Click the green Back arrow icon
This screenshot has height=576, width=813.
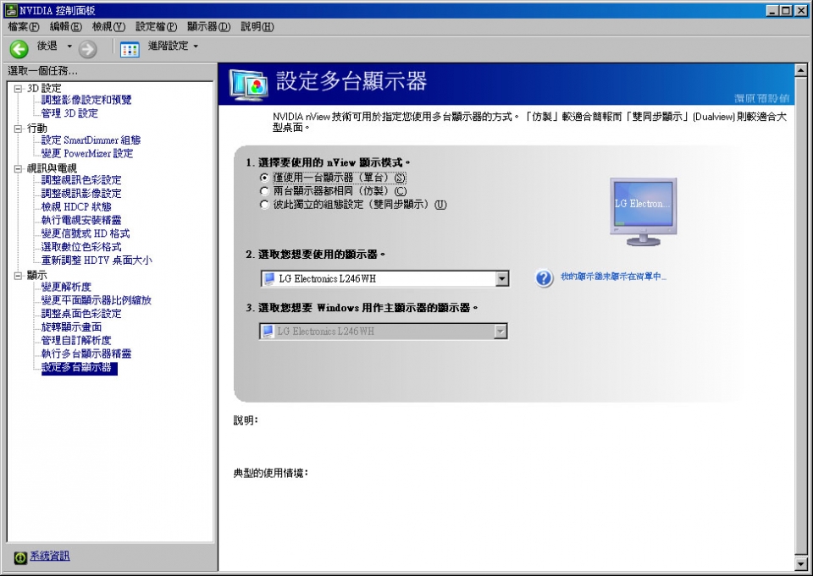coord(19,49)
